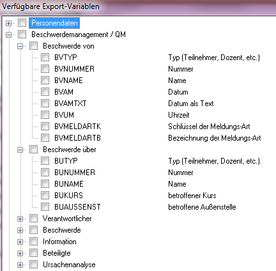
Task: Check the Beschwerde group checkbox
Action: tap(34, 230)
